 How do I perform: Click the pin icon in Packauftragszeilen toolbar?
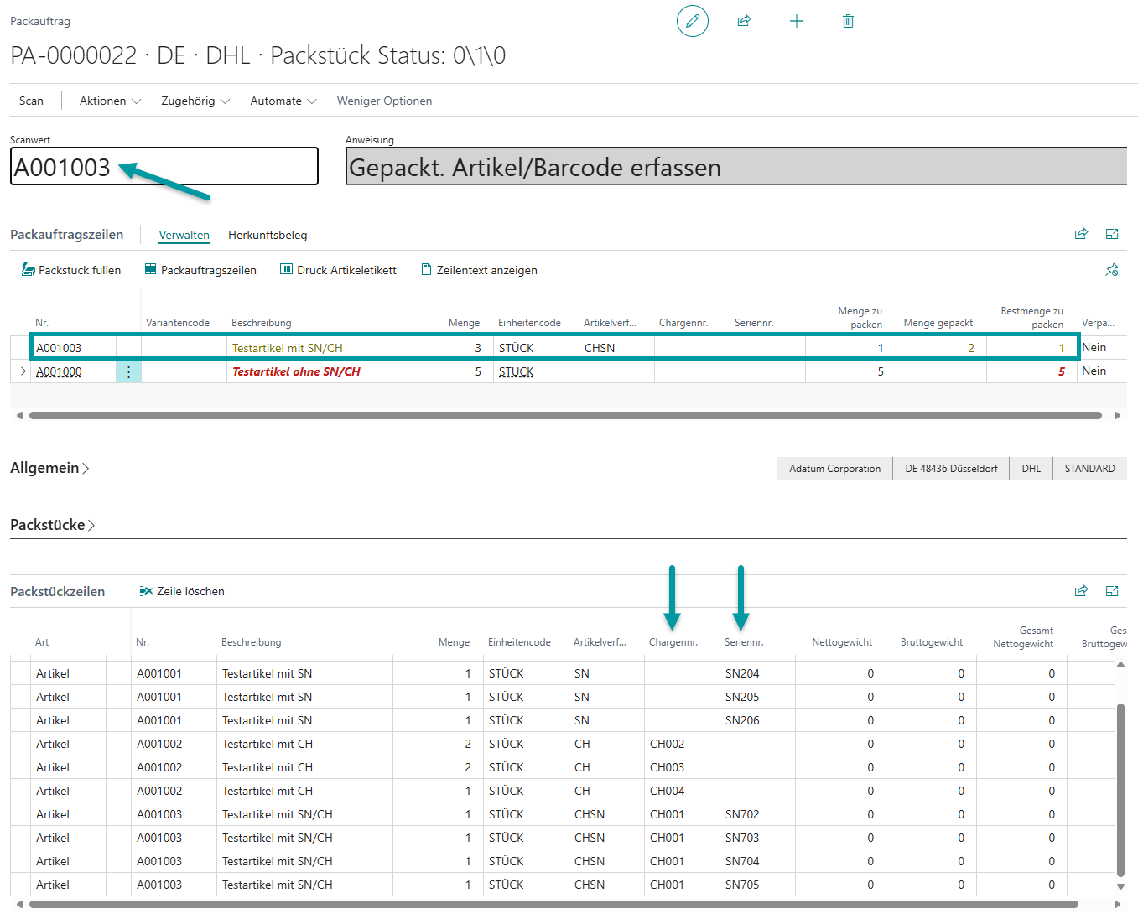click(x=1112, y=270)
